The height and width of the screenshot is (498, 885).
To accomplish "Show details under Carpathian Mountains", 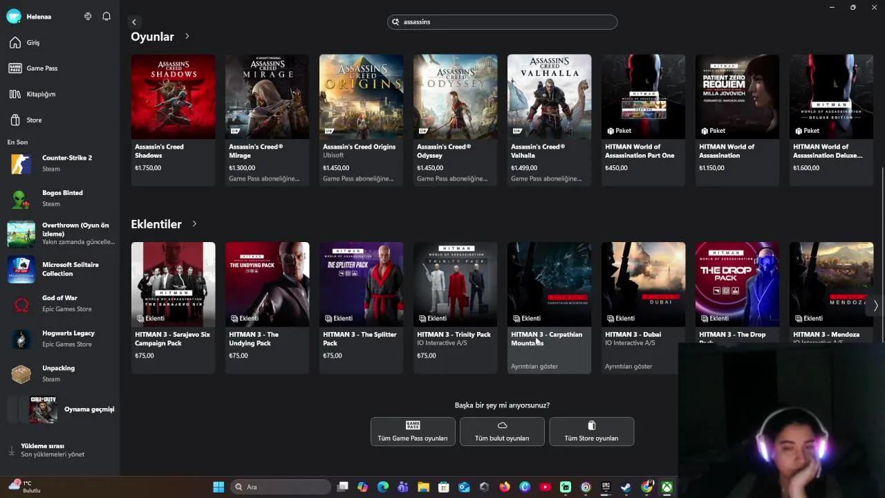I will click(534, 367).
